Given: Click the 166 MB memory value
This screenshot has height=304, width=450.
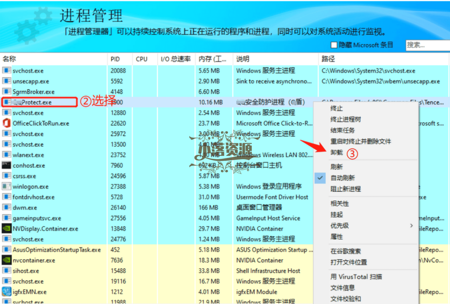Looking at the screenshot, I should click(x=208, y=207).
